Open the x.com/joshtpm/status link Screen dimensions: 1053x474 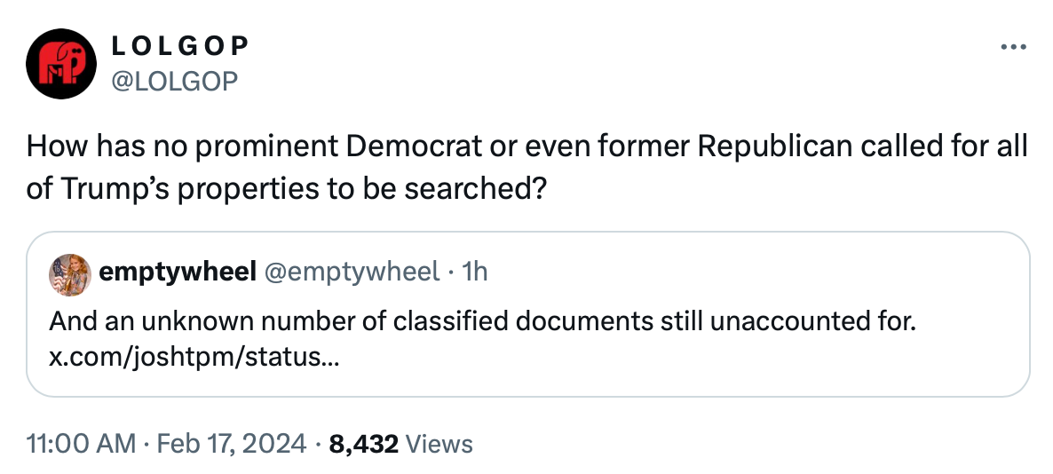pos(194,358)
